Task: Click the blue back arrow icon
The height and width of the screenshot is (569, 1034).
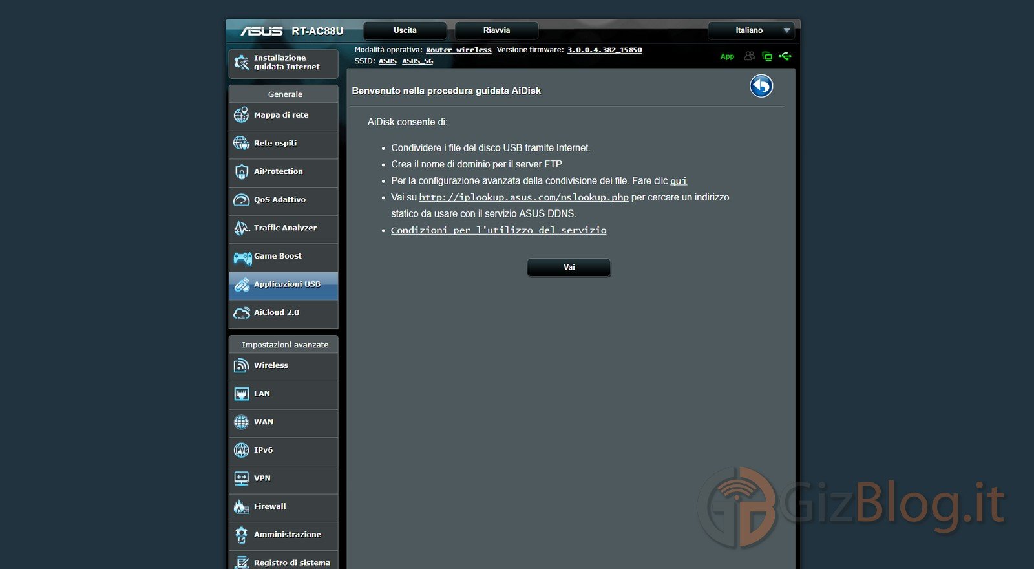Action: click(761, 86)
